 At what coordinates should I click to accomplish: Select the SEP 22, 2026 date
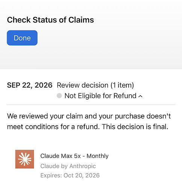coord(30,85)
